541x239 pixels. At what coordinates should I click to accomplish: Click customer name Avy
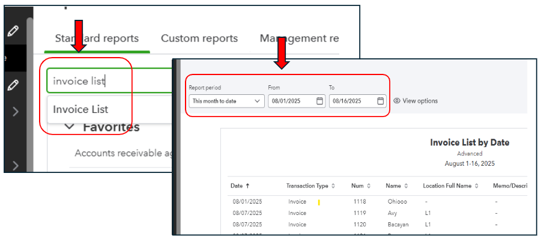click(392, 213)
